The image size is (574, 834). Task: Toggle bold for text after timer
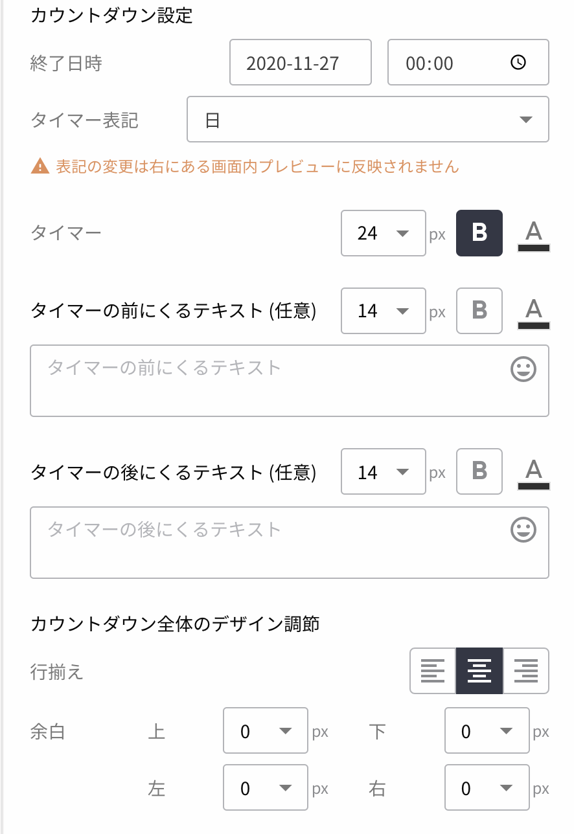click(x=479, y=471)
